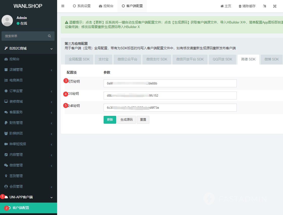Open the 微信公众平台 tab
The width and height of the screenshot is (283, 215).
click(127, 59)
